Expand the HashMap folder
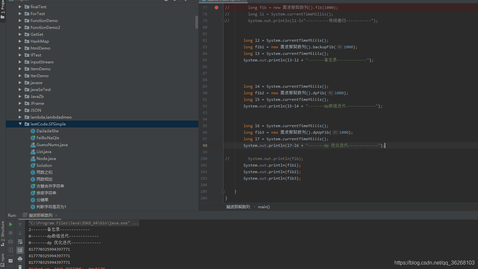478x269 pixels. click(20, 41)
